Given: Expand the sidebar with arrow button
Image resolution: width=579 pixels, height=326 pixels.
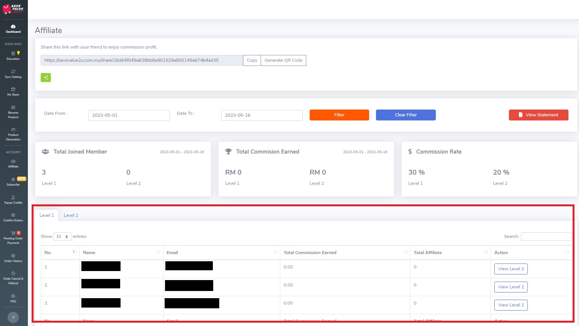Looking at the screenshot, I should 13,317.
